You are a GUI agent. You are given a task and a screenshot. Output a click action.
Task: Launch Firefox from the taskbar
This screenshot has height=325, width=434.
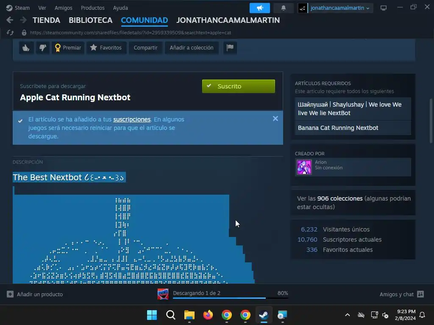point(208,315)
